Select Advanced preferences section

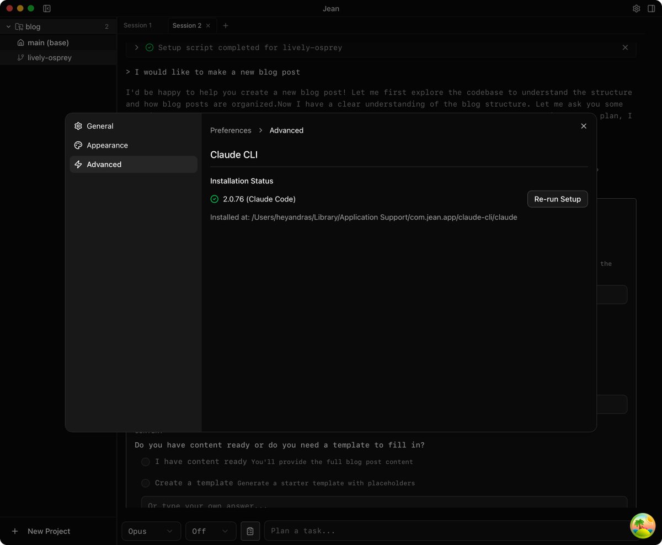point(133,165)
